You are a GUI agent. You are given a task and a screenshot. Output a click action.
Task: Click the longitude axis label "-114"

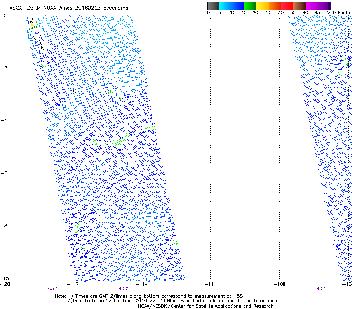click(142, 284)
